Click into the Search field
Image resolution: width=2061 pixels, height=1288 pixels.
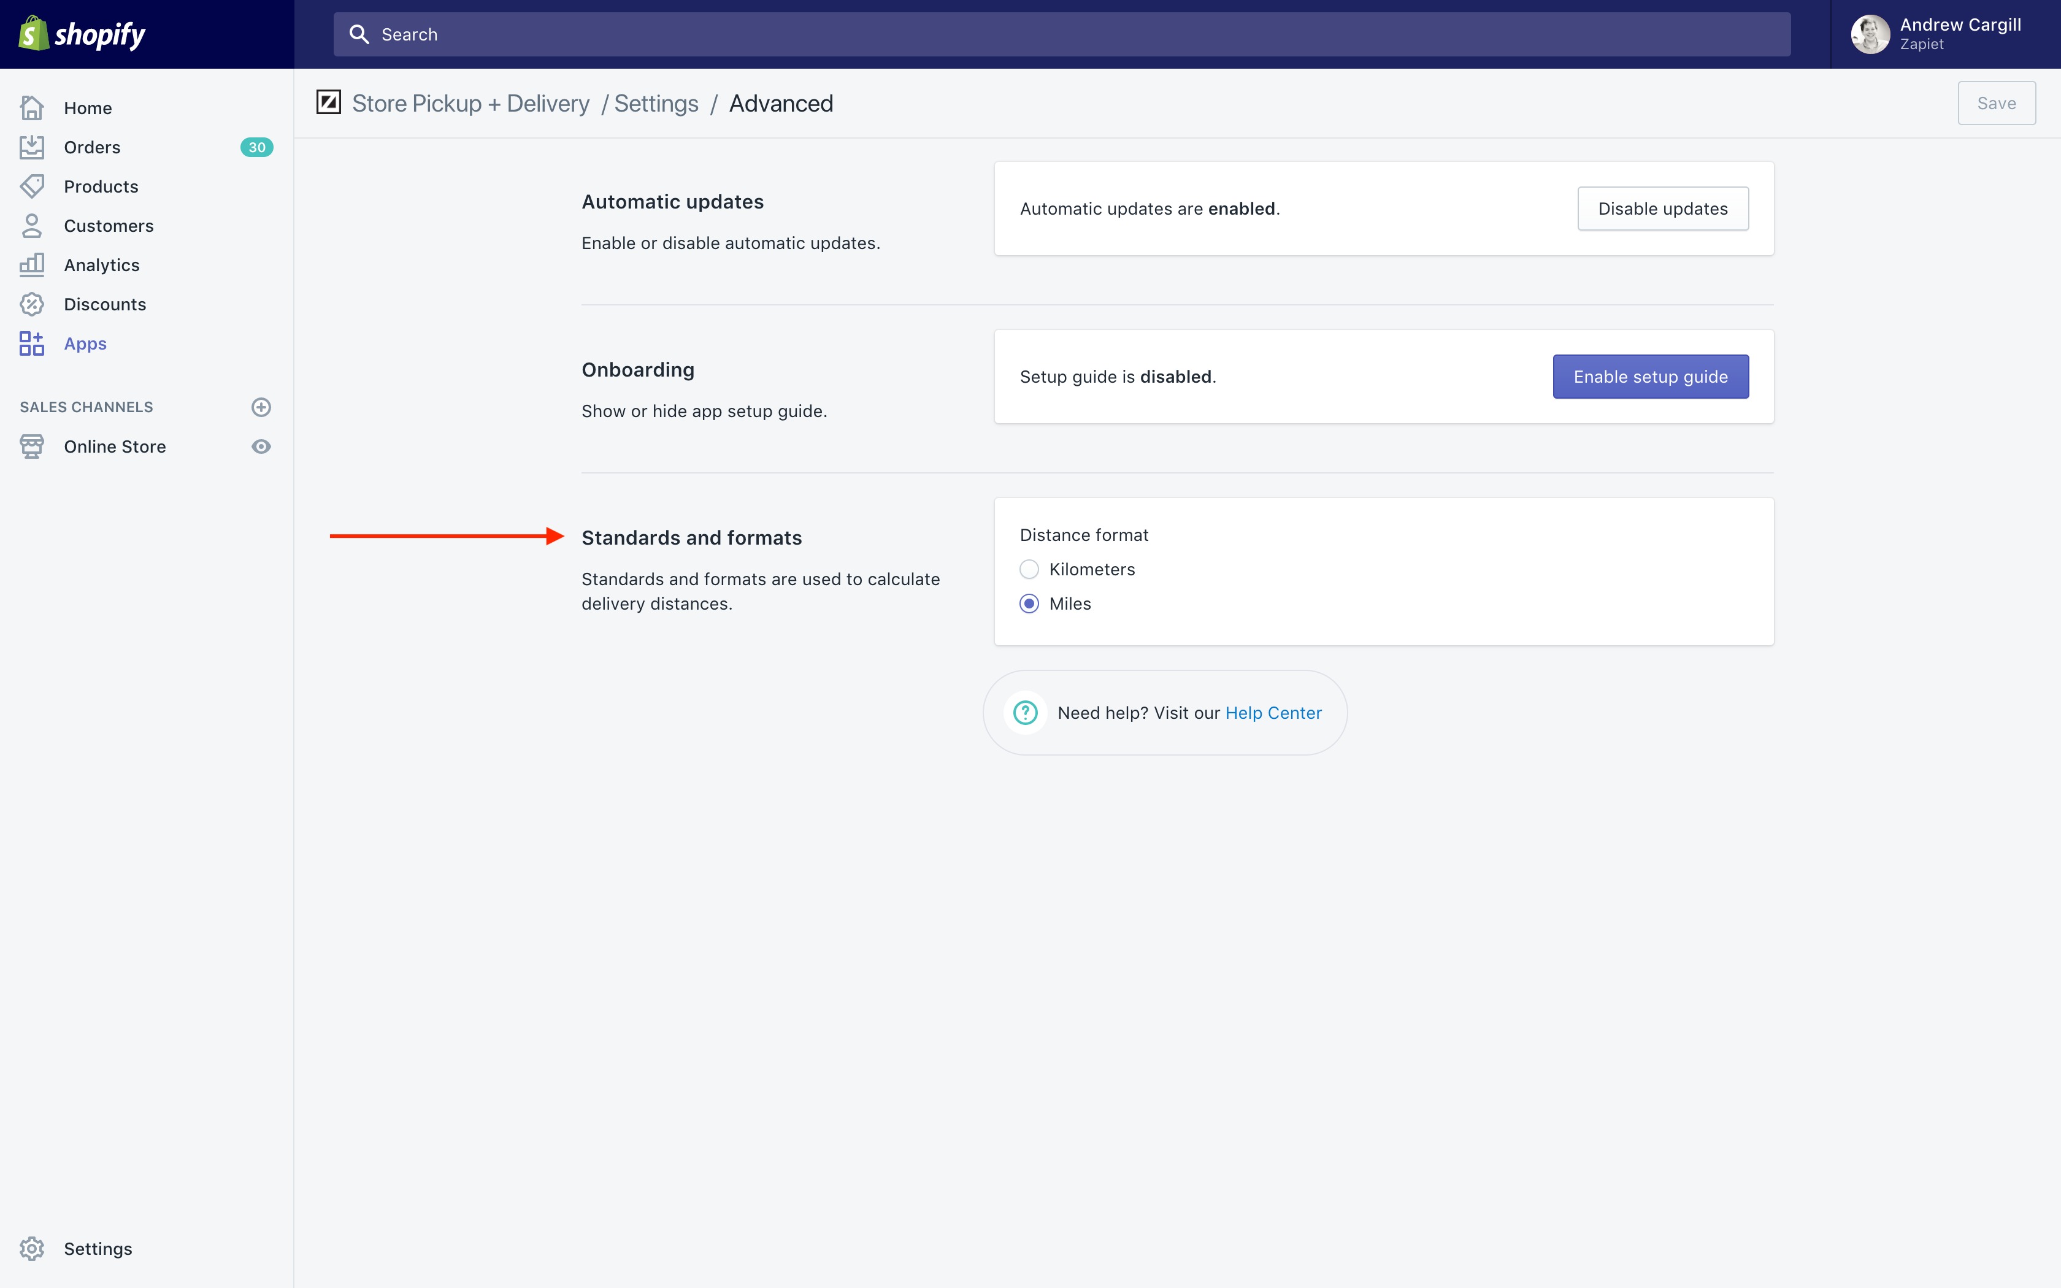click(1061, 34)
